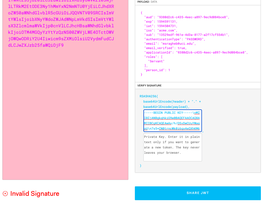Click the Invalid Signature status text
275x204 pixels.
coord(35,193)
